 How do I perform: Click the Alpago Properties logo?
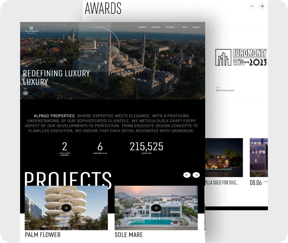click(x=31, y=29)
